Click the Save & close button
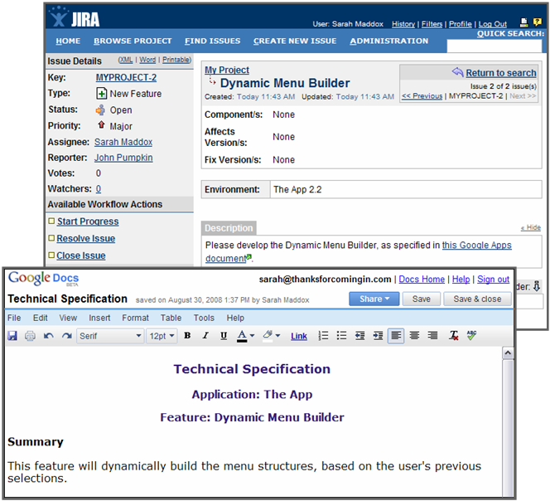 477,299
